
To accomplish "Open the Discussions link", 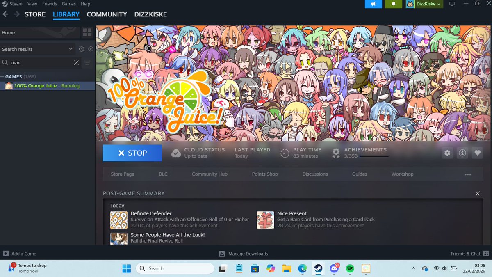I will tap(315, 174).
